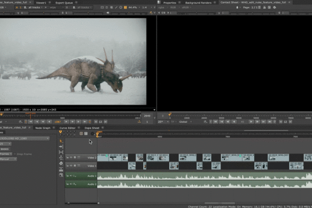Viewport: 312px width, 208px height.
Task: Open the Global playback range dropdown
Action: pyautogui.click(x=185, y=122)
